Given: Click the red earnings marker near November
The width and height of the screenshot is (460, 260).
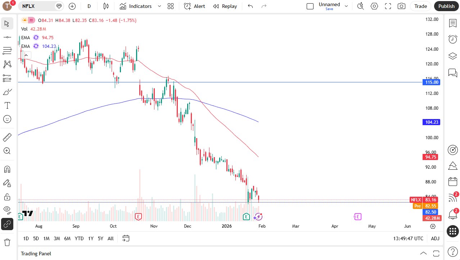Looking at the screenshot, I should (138, 216).
